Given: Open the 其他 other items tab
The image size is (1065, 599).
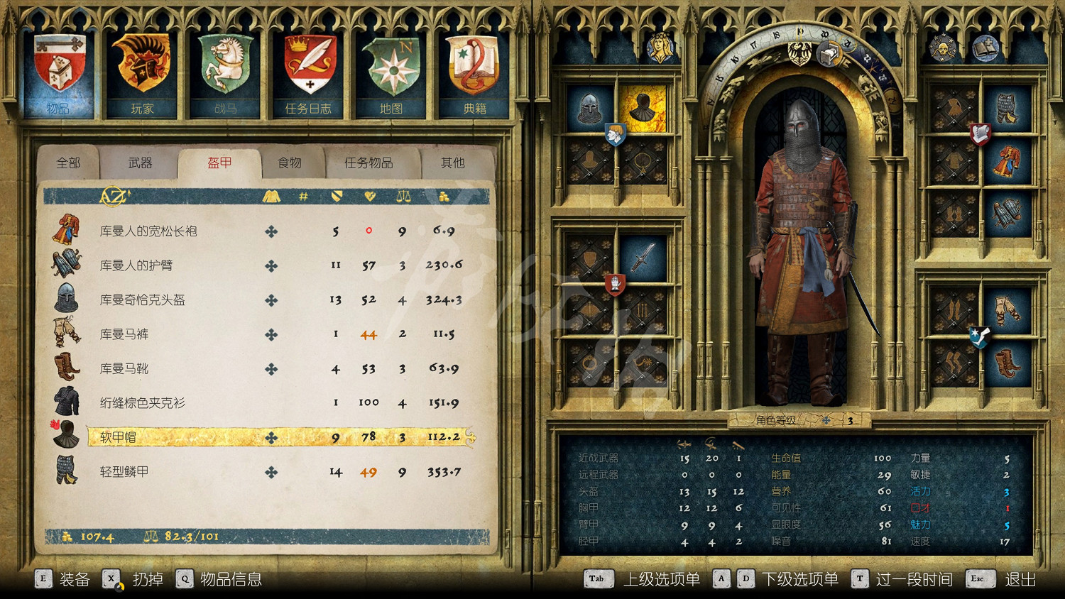Looking at the screenshot, I should 452,163.
